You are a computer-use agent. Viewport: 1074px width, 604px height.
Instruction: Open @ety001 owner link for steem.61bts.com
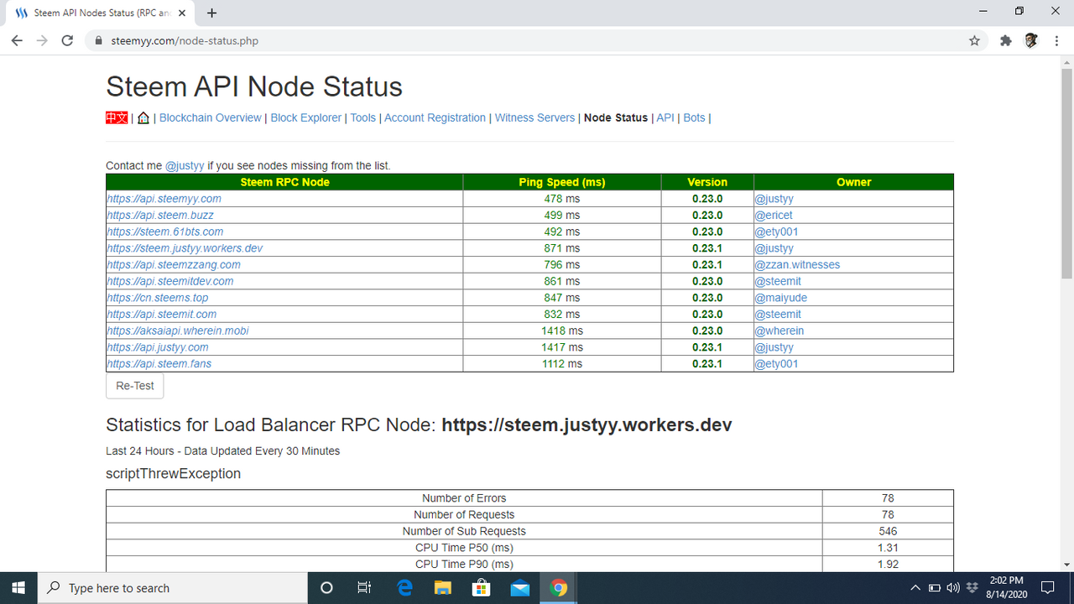click(776, 232)
